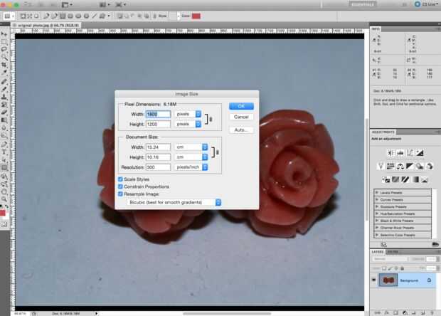
Task: Choose the Ellipse shape in options bar
Action: point(78,16)
